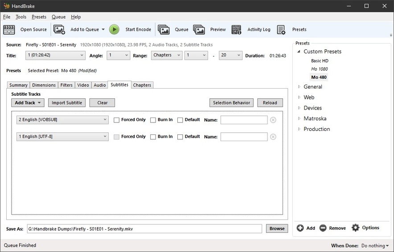Expand the General presets group
The image size is (394, 252).
pos(299,86)
